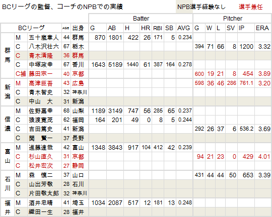Click innings pitched value 536.2
This screenshot has width=272, height=217.
click(246, 129)
